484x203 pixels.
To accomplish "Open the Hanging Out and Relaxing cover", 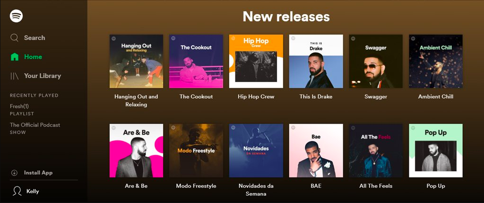I will click(136, 61).
